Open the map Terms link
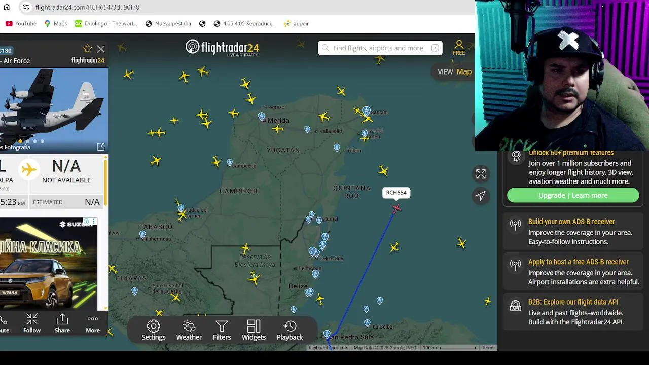 [488, 348]
